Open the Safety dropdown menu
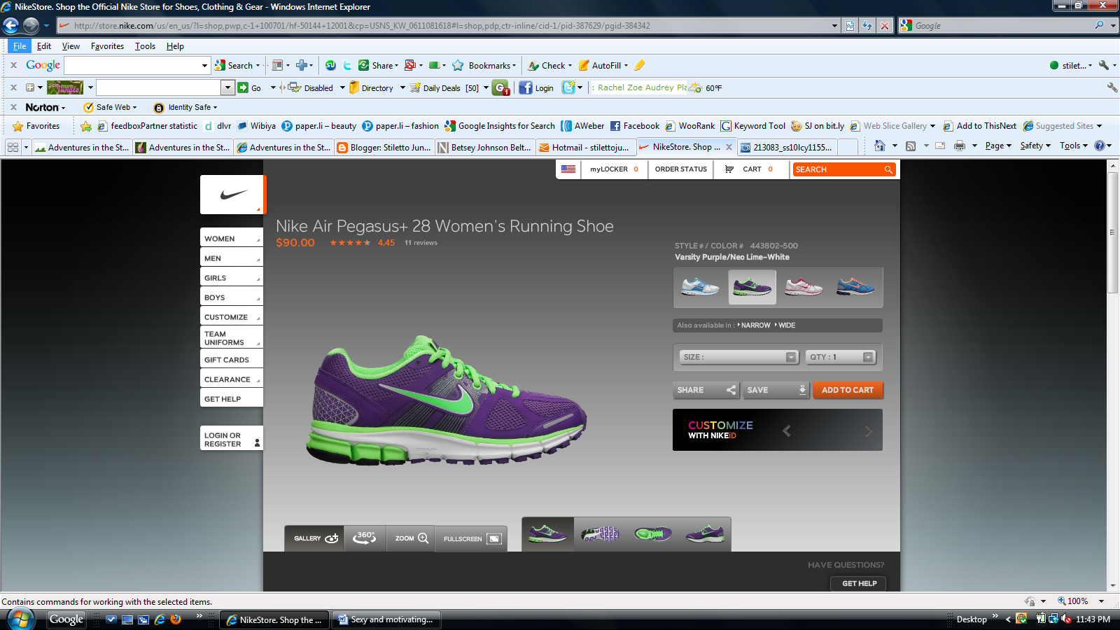Screen dimensions: 1120x630 (1035, 146)
